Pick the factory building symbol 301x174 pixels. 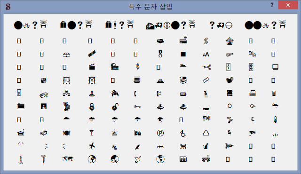coord(115,66)
